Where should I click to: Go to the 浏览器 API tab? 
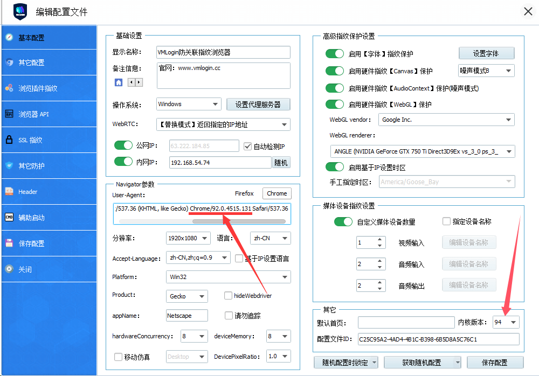(x=49, y=114)
